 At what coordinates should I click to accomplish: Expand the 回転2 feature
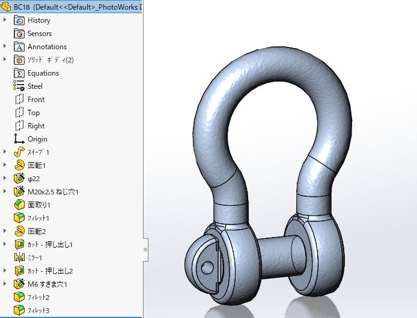[x=5, y=230]
